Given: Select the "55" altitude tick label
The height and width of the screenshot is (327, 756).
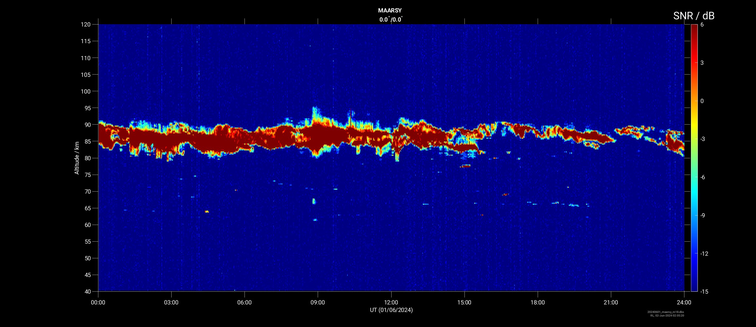Looking at the screenshot, I should click(87, 241).
